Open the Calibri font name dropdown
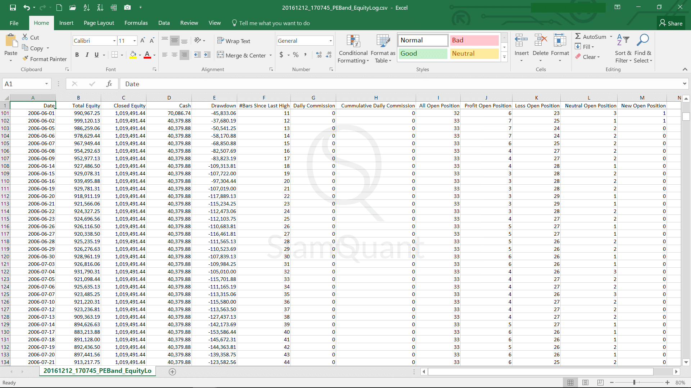Viewport: 691px width, 388px height. click(x=114, y=41)
